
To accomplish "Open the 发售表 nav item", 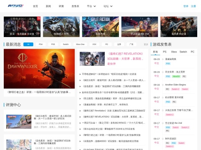I will coord(75,6).
